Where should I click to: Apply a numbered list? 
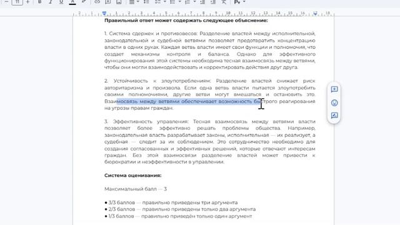pos(187,2)
